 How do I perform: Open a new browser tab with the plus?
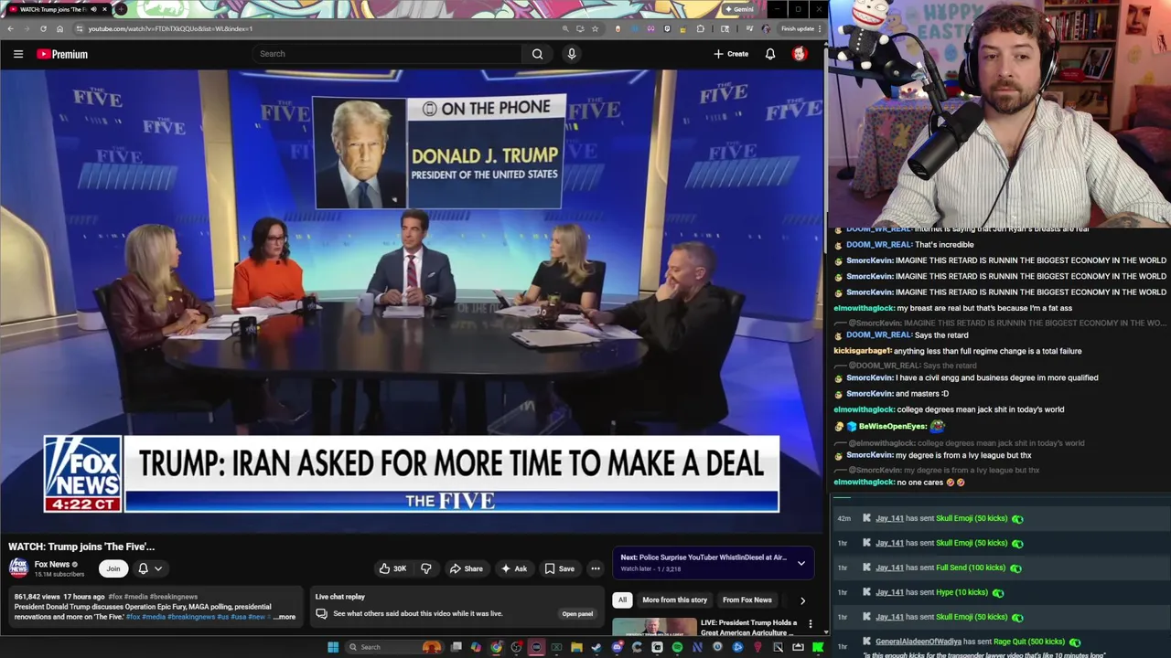[x=121, y=9]
